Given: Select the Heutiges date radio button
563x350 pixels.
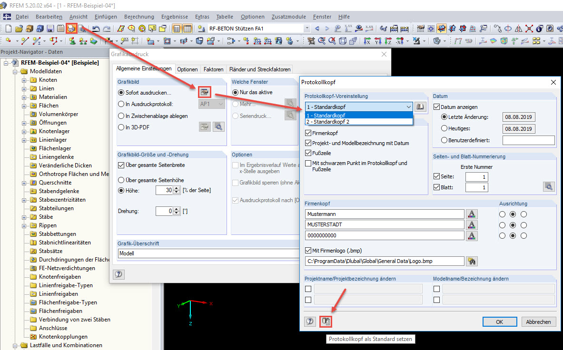Looking at the screenshot, I should click(444, 128).
